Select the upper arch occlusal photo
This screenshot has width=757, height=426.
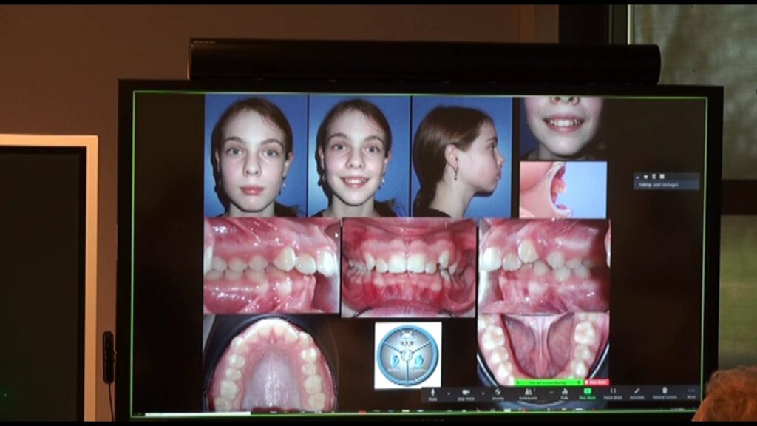[271, 363]
